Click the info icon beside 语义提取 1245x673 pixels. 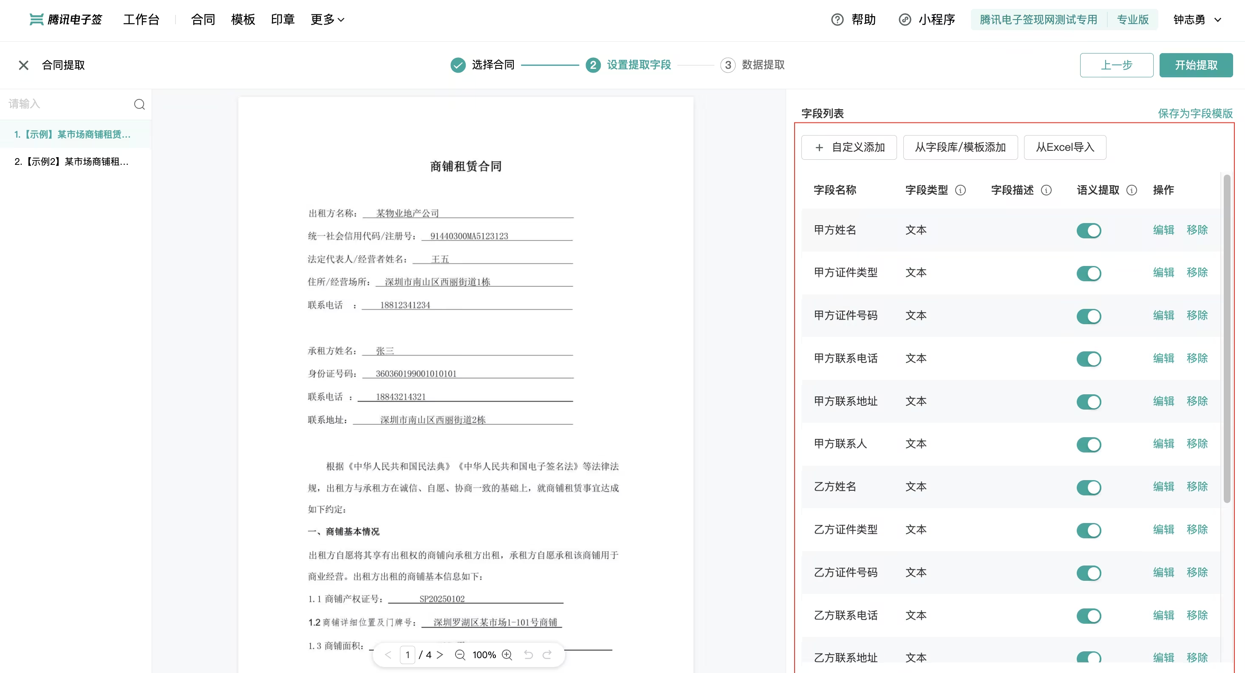tap(1132, 190)
